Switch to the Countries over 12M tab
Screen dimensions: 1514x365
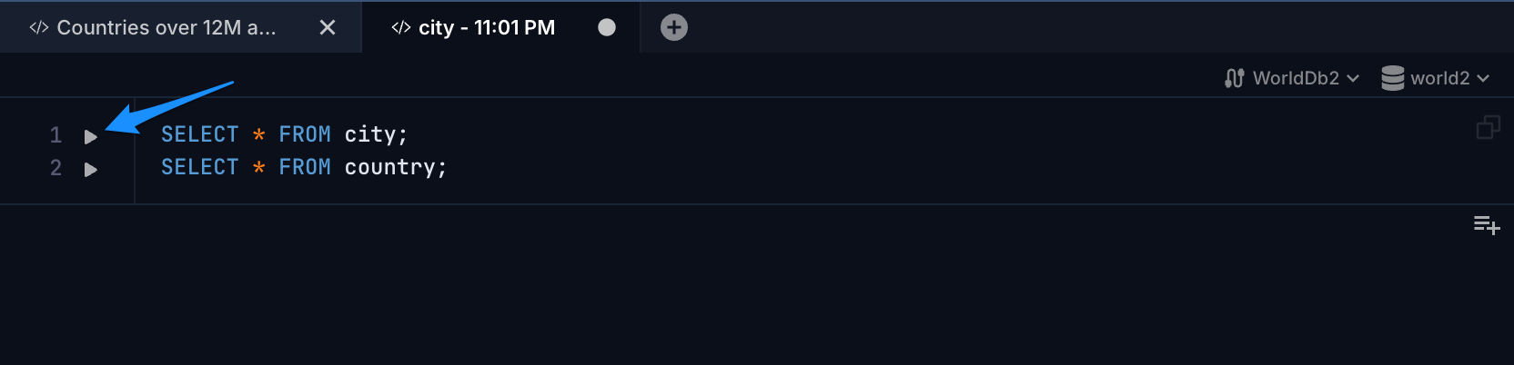click(x=166, y=27)
